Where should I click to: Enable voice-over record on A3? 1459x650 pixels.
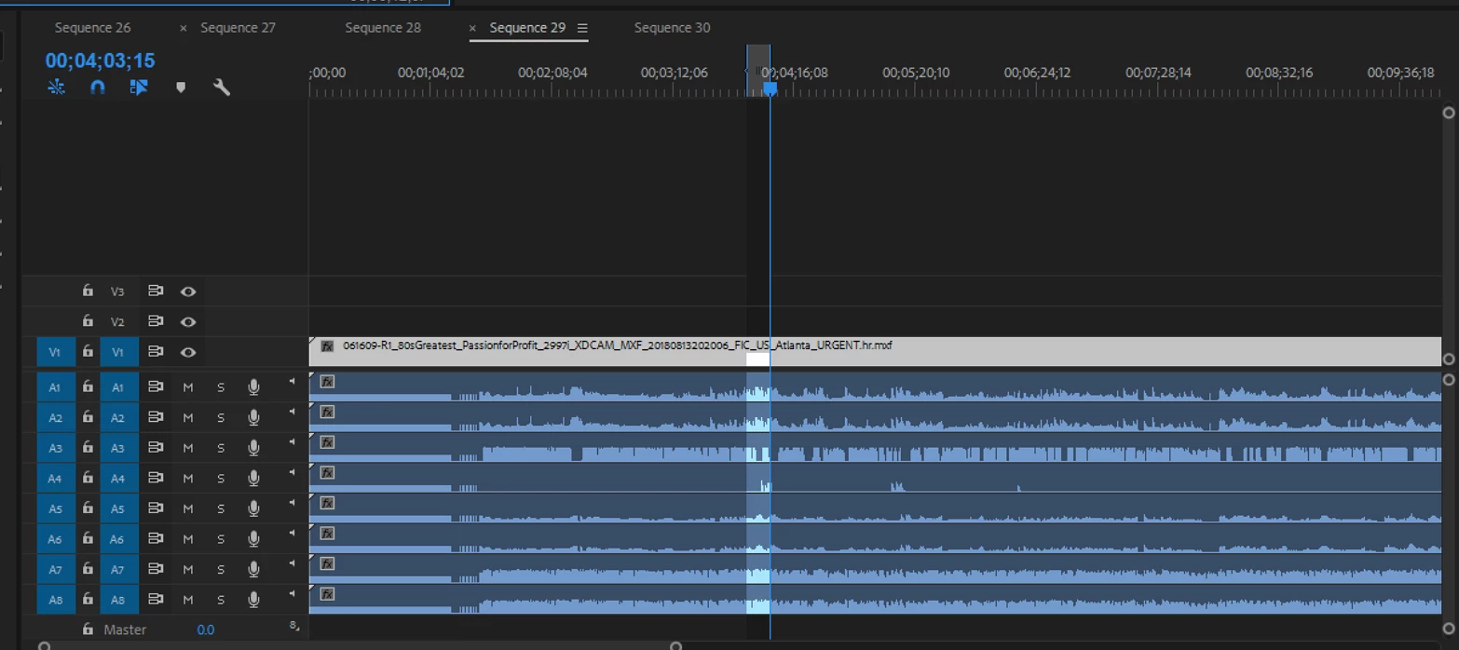[253, 448]
